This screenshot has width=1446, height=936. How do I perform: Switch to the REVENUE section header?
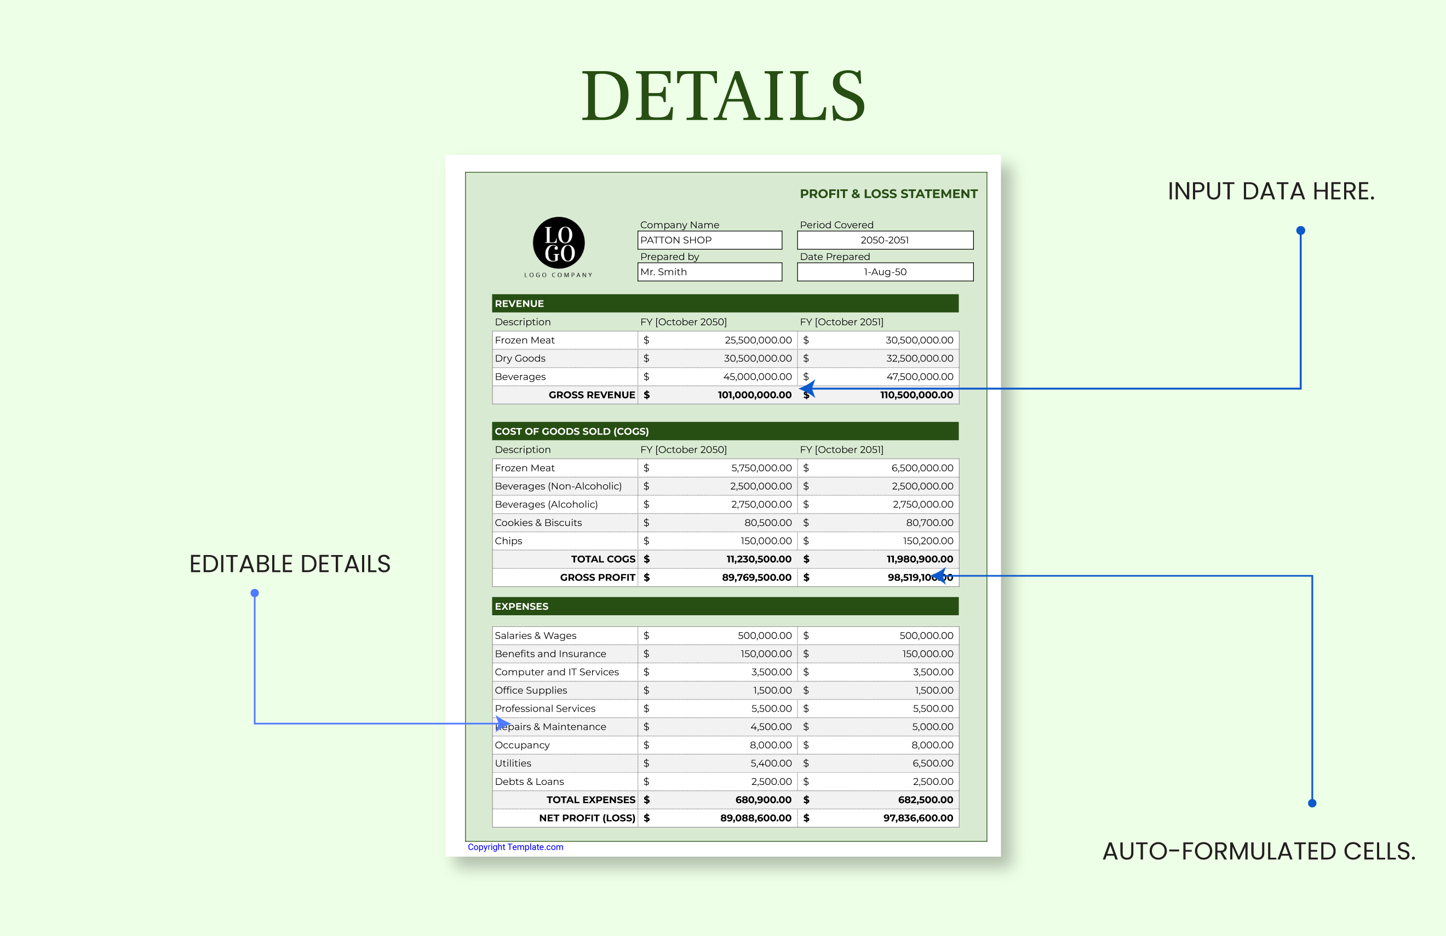[725, 303]
